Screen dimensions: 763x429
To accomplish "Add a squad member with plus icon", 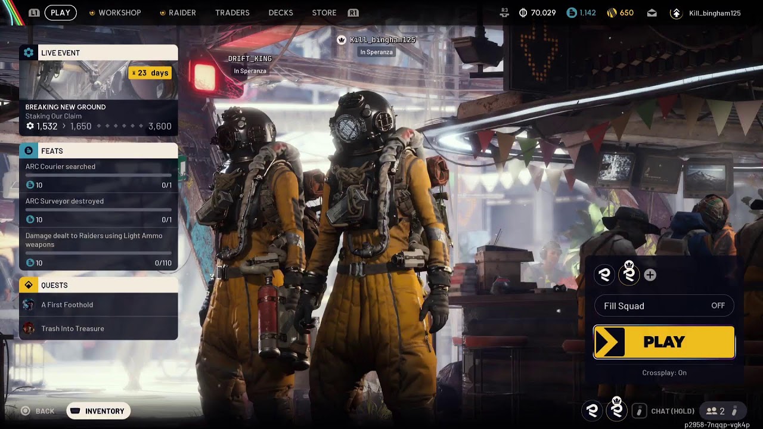I will (x=650, y=275).
